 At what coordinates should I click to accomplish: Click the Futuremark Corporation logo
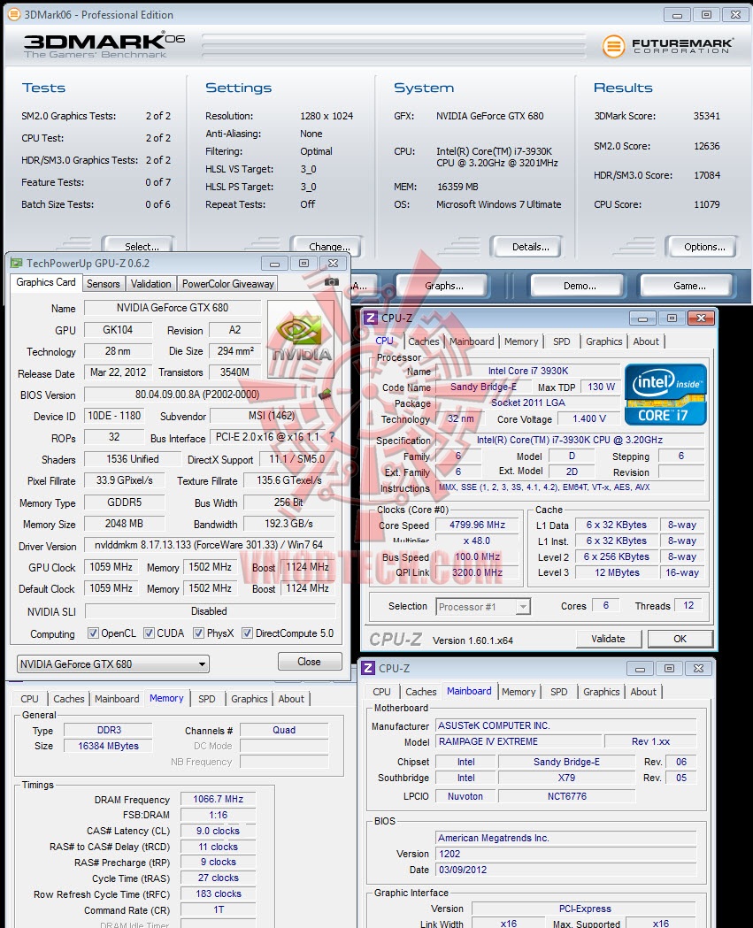pos(667,46)
